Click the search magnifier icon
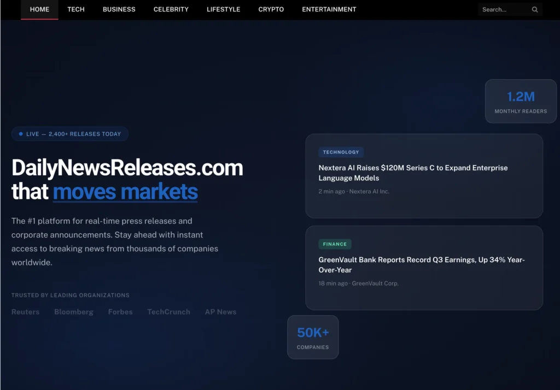560x390 pixels. [x=535, y=10]
